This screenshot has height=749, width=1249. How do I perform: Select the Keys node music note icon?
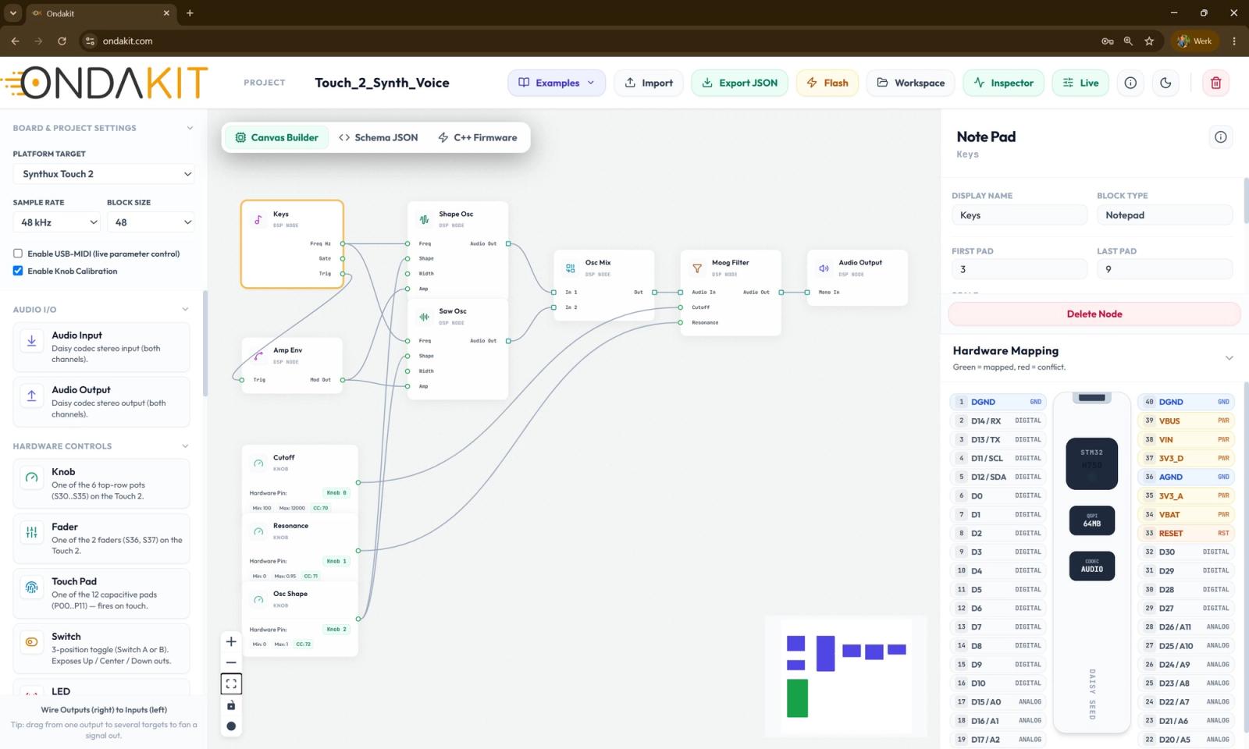[x=258, y=220]
